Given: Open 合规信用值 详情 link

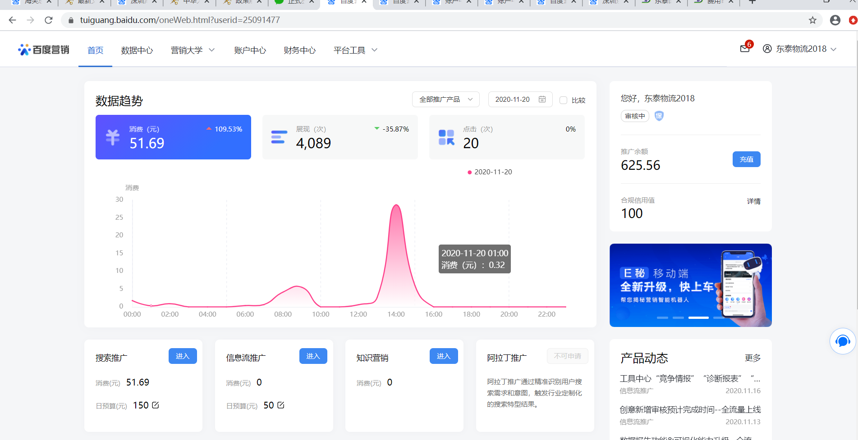Looking at the screenshot, I should pyautogui.click(x=753, y=201).
